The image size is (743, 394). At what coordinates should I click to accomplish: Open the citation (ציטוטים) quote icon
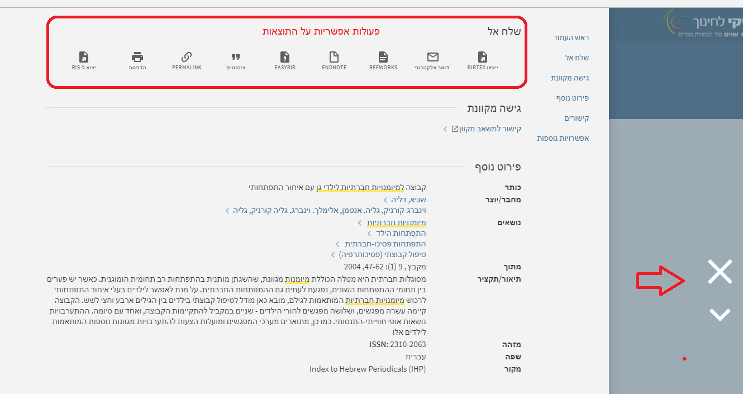(x=236, y=57)
